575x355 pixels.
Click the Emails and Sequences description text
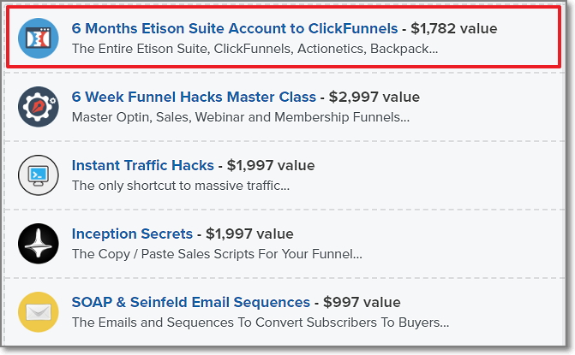click(x=260, y=322)
